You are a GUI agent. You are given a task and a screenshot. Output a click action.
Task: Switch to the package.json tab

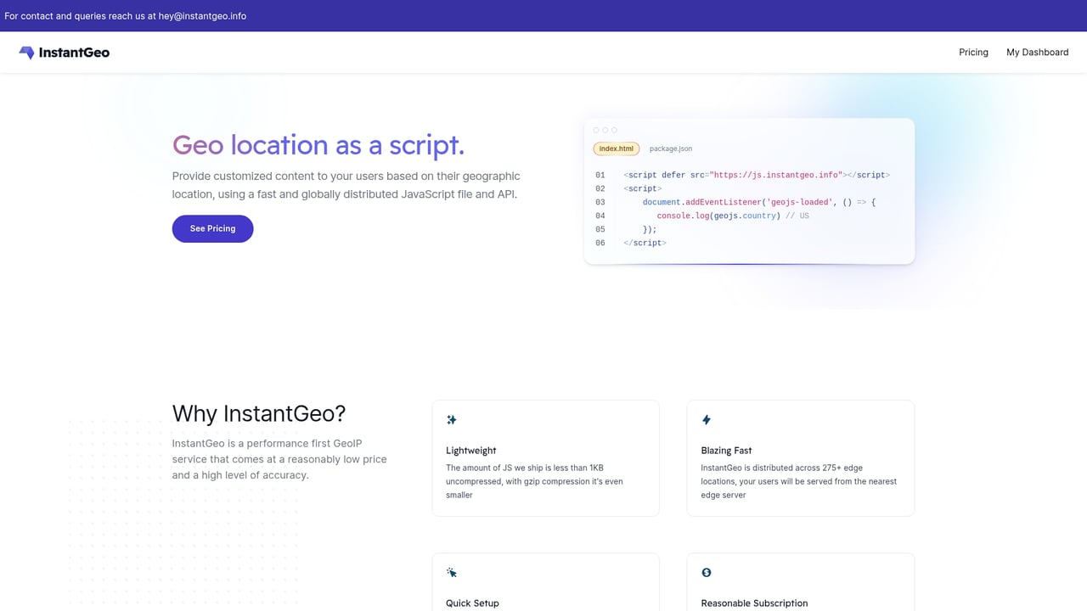(x=670, y=149)
